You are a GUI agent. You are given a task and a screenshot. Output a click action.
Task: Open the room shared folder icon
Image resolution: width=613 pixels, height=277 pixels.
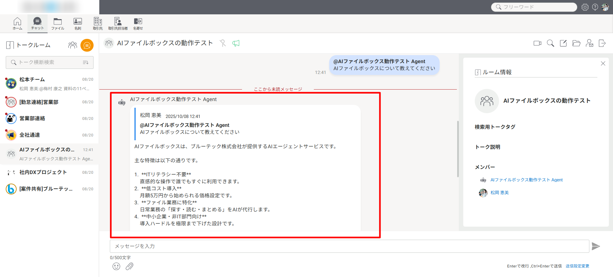pos(576,43)
